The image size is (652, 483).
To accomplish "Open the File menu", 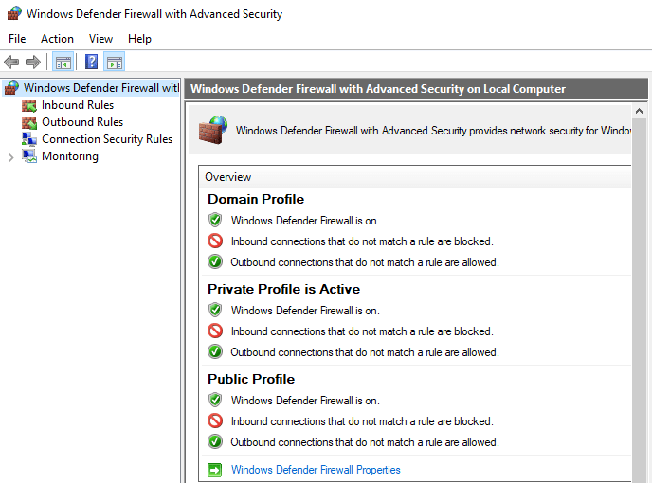I will click(17, 39).
